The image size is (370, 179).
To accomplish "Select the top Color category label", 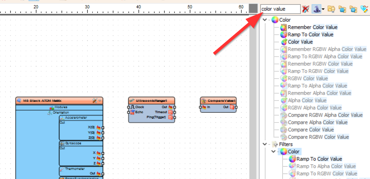I will coord(285,20).
